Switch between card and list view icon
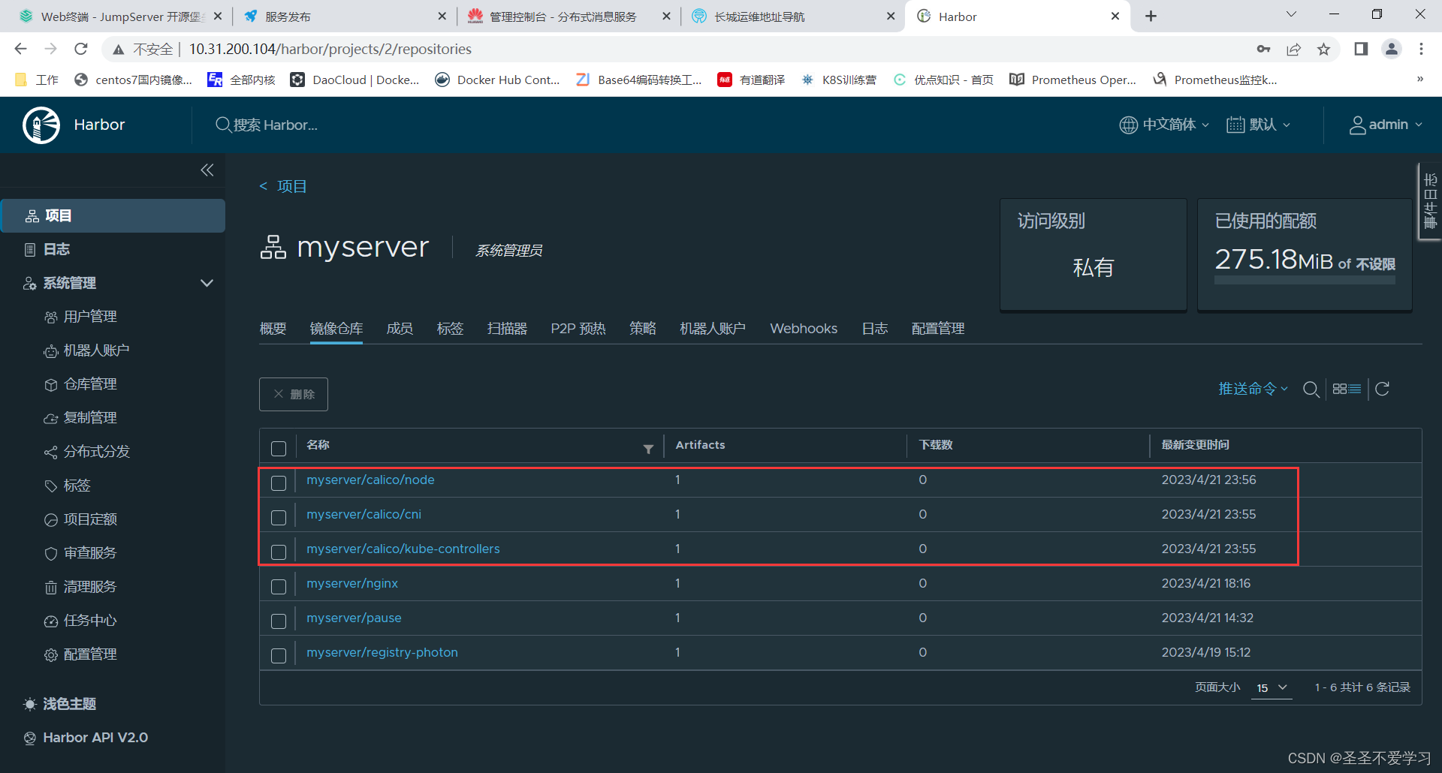Image resolution: width=1442 pixels, height=773 pixels. 1347,389
